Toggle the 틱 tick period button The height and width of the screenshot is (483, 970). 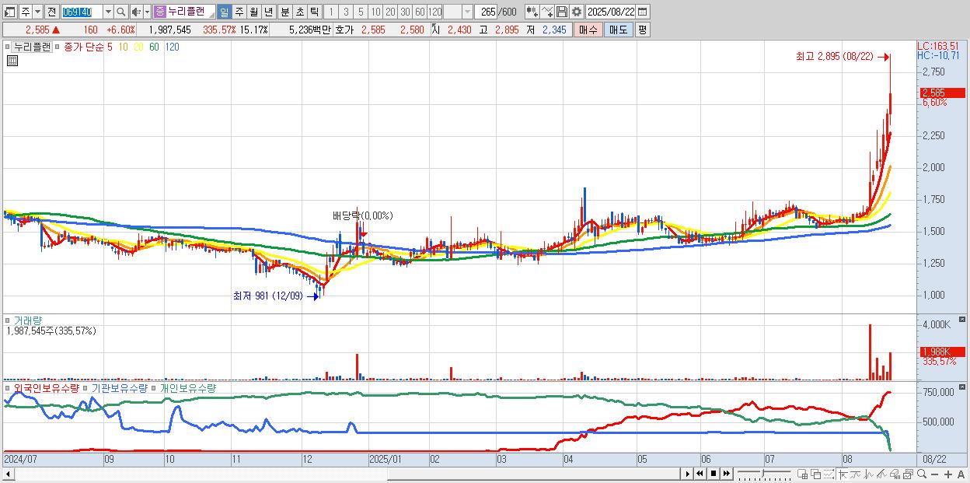[x=314, y=12]
